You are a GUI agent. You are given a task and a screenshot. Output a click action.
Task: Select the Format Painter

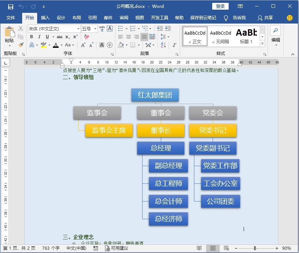[x=20, y=44]
